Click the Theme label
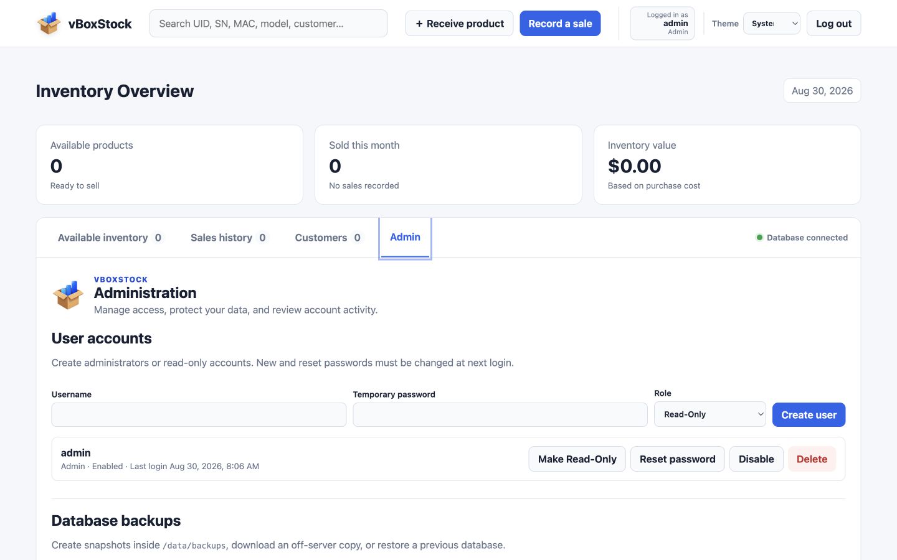 (x=725, y=24)
